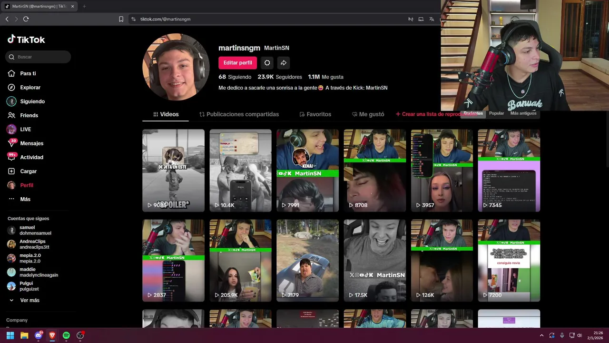The image size is (609, 343).
Task: Sort videos by Más antiguos
Action: [x=523, y=113]
